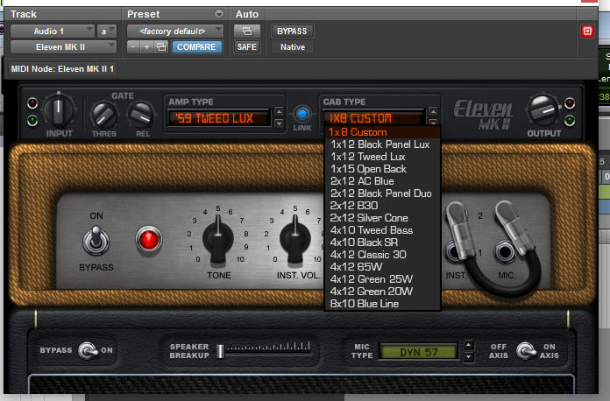Select 4x10 Tweed Bass cabinet
This screenshot has width=610, height=401.
(382, 230)
